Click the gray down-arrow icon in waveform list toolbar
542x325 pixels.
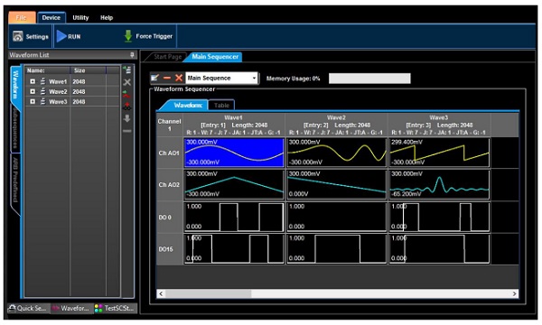tap(126, 118)
